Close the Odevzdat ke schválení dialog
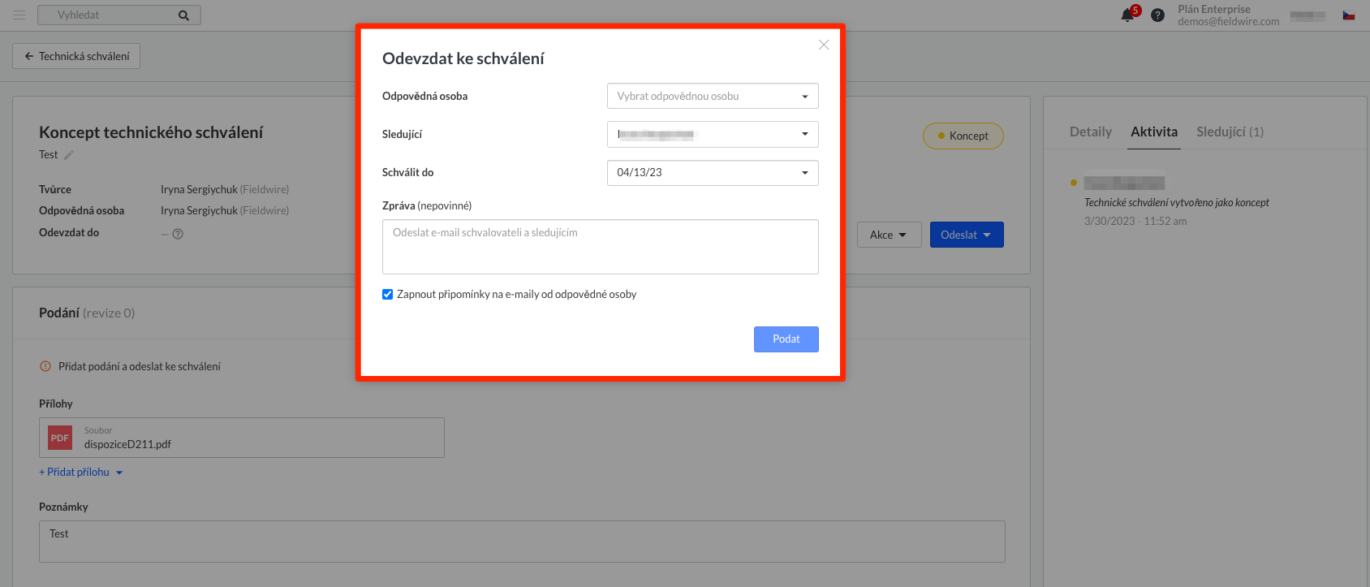This screenshot has width=1370, height=587. [824, 45]
